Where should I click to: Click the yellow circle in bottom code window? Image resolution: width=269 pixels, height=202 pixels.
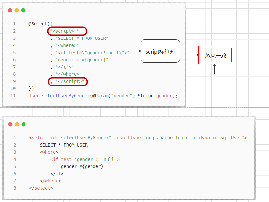point(16,124)
